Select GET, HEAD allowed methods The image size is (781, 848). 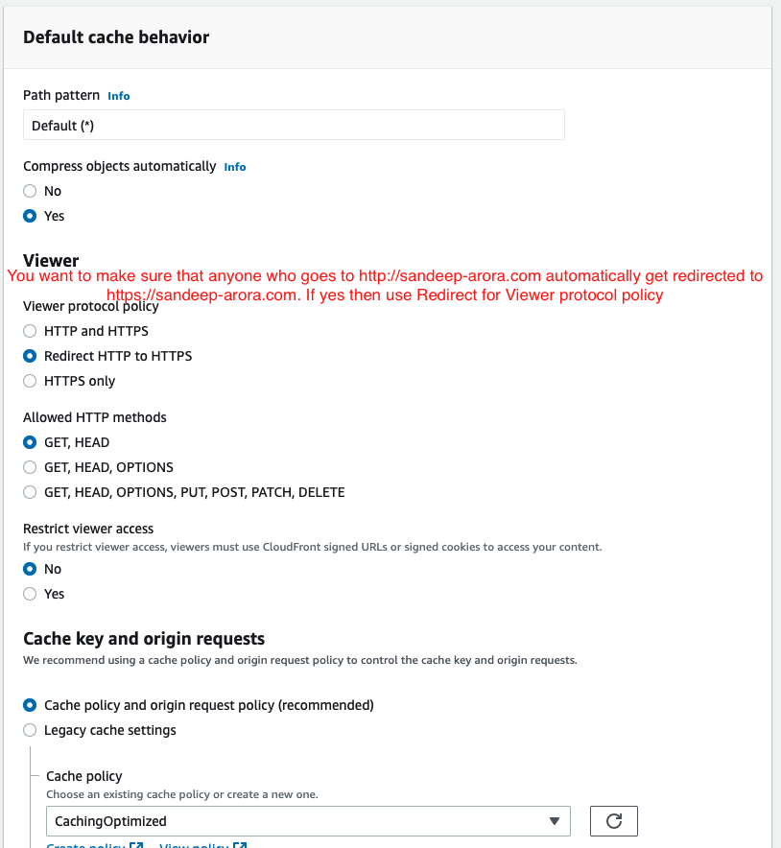click(x=30, y=442)
